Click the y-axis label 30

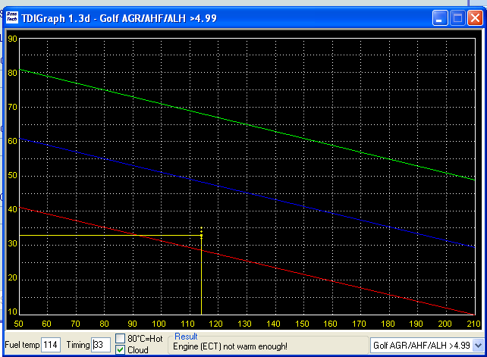click(x=12, y=243)
